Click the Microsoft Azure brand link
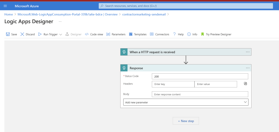Image resolution: width=279 pixels, height=132 pixels. 27,6
